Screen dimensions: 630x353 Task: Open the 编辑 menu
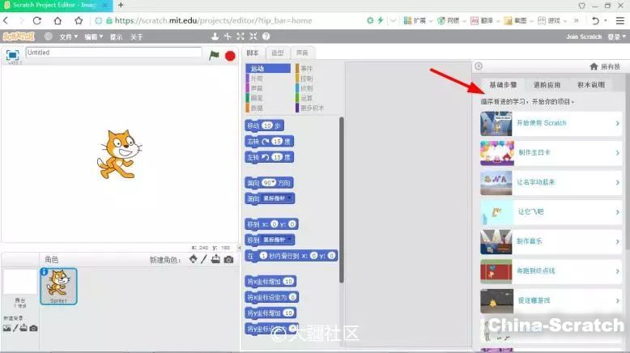93,37
